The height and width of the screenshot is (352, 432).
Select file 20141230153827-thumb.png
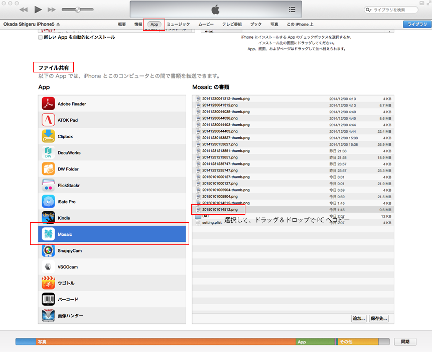[226, 138]
